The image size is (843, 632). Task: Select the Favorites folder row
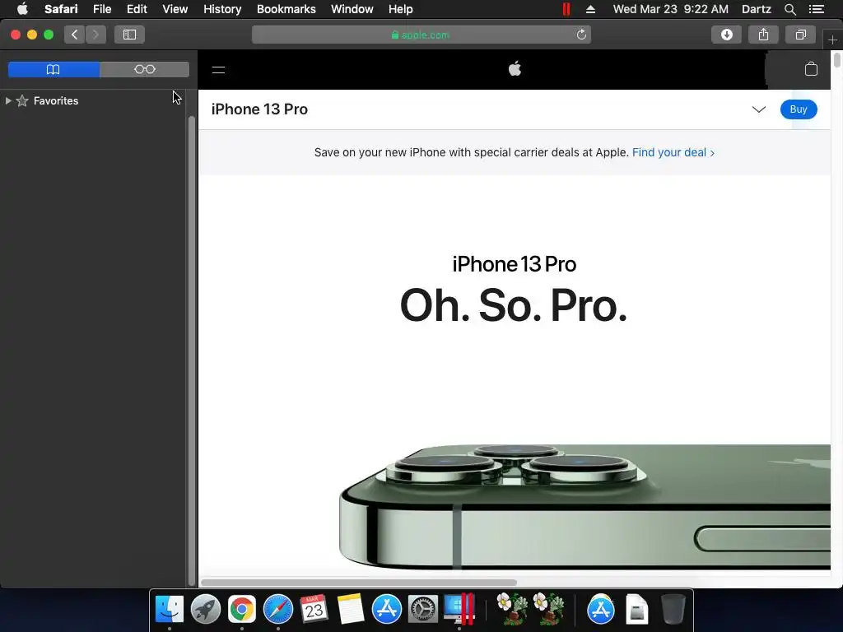coord(94,100)
